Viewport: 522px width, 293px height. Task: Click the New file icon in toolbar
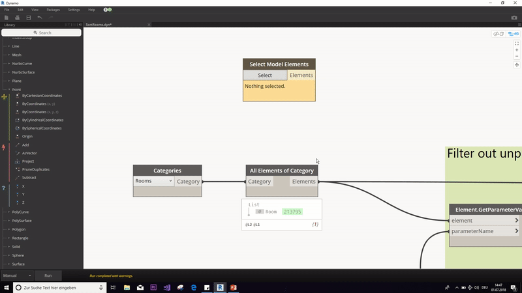[x=7, y=18]
